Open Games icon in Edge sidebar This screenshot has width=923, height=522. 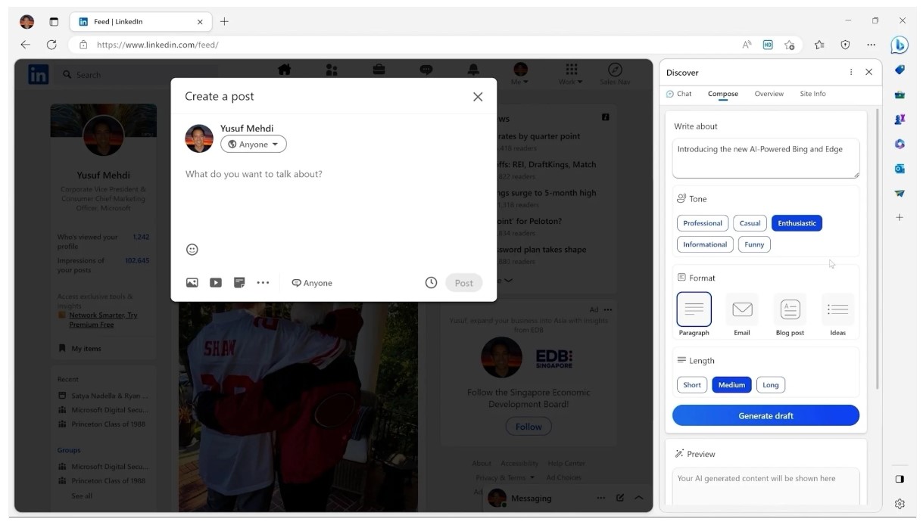(900, 119)
